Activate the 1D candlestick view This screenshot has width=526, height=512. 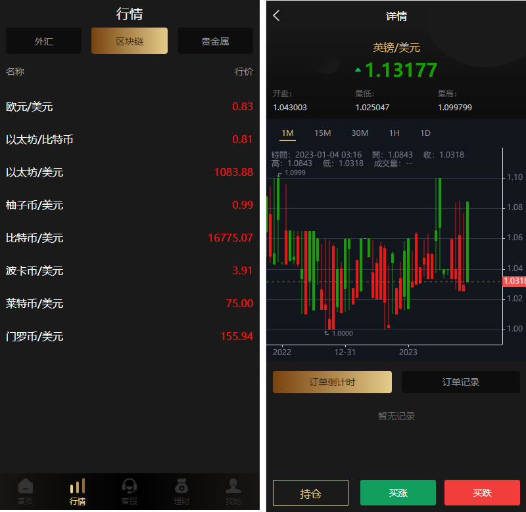tap(425, 133)
